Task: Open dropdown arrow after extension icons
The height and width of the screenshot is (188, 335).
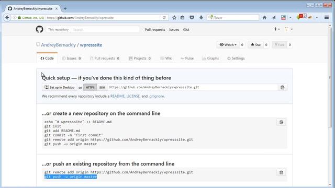Action: 317,18
